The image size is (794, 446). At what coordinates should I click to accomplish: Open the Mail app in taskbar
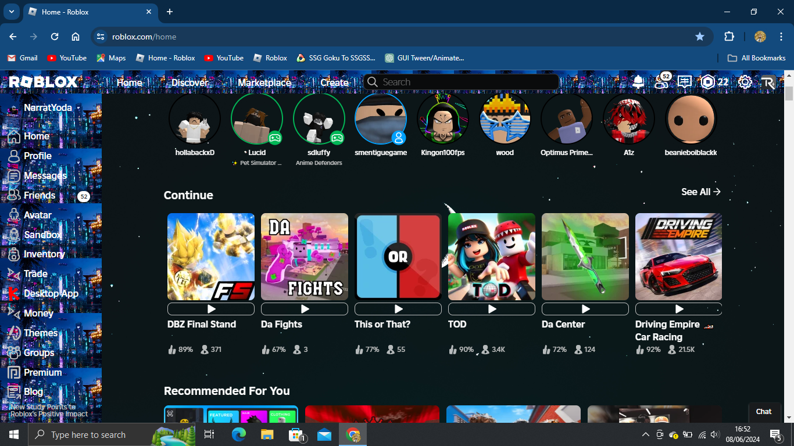(324, 434)
